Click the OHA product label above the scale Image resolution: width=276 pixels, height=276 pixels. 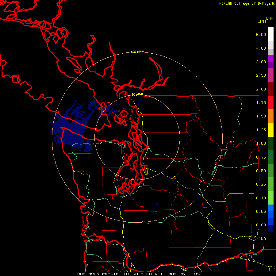tap(270, 18)
